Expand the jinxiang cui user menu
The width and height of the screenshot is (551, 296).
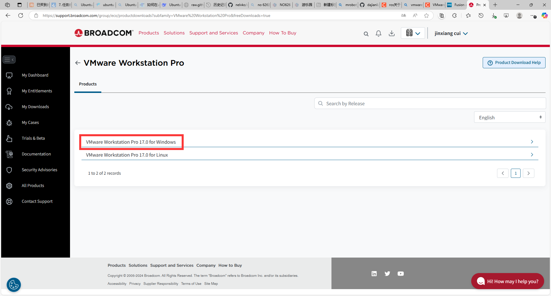click(451, 33)
